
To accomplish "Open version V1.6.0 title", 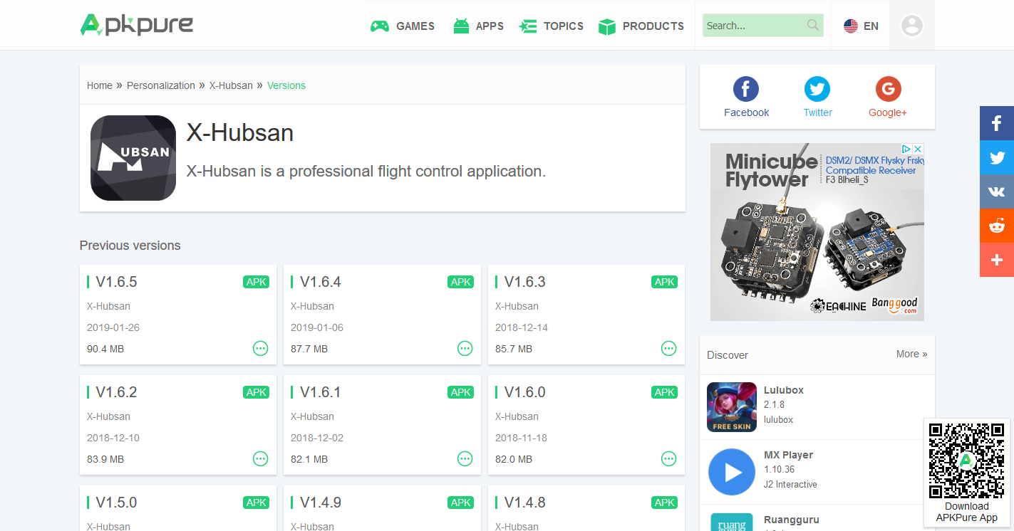I will [524, 392].
